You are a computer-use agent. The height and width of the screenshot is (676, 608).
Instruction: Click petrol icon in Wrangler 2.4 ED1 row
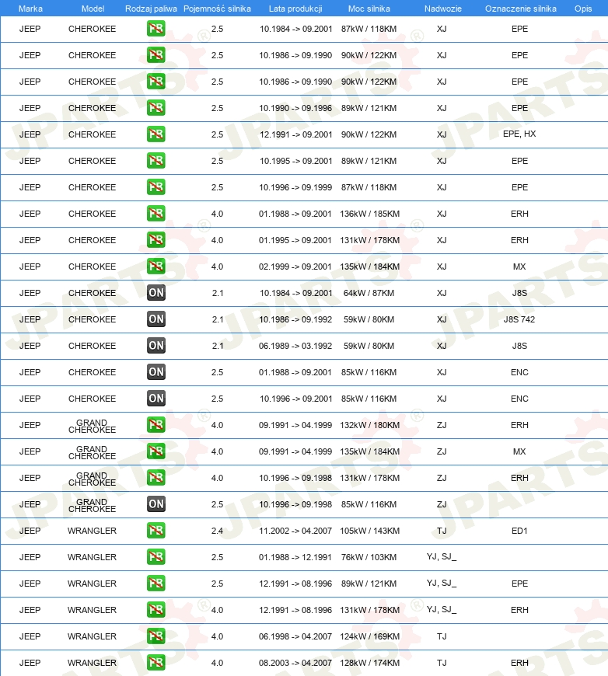(155, 530)
